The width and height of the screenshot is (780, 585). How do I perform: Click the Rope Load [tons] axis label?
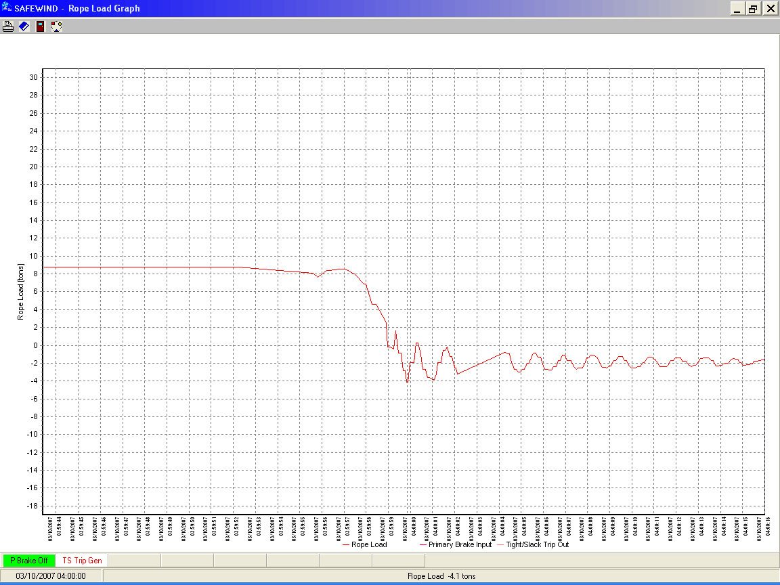click(x=20, y=291)
